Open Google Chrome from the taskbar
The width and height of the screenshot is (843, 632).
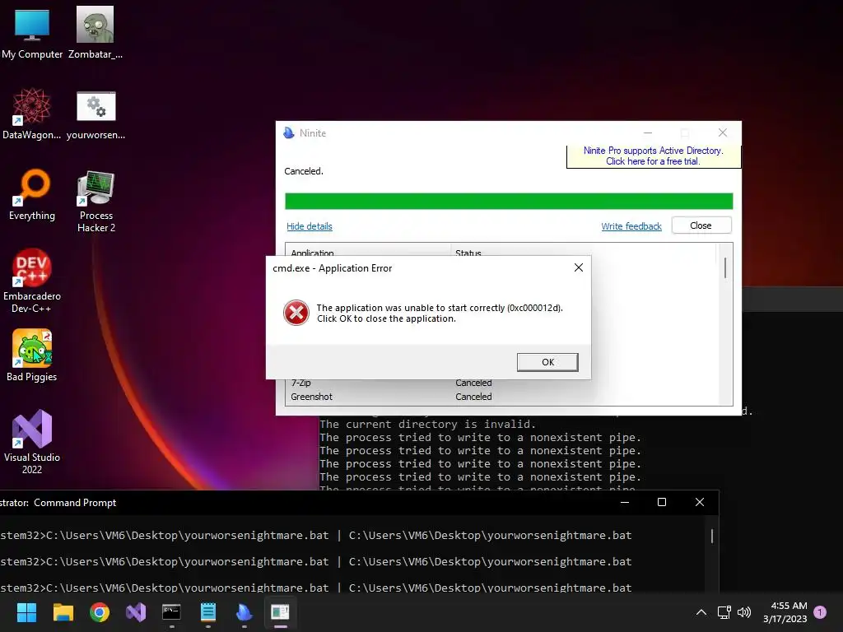(x=100, y=612)
